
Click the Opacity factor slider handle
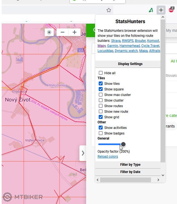[123, 144]
